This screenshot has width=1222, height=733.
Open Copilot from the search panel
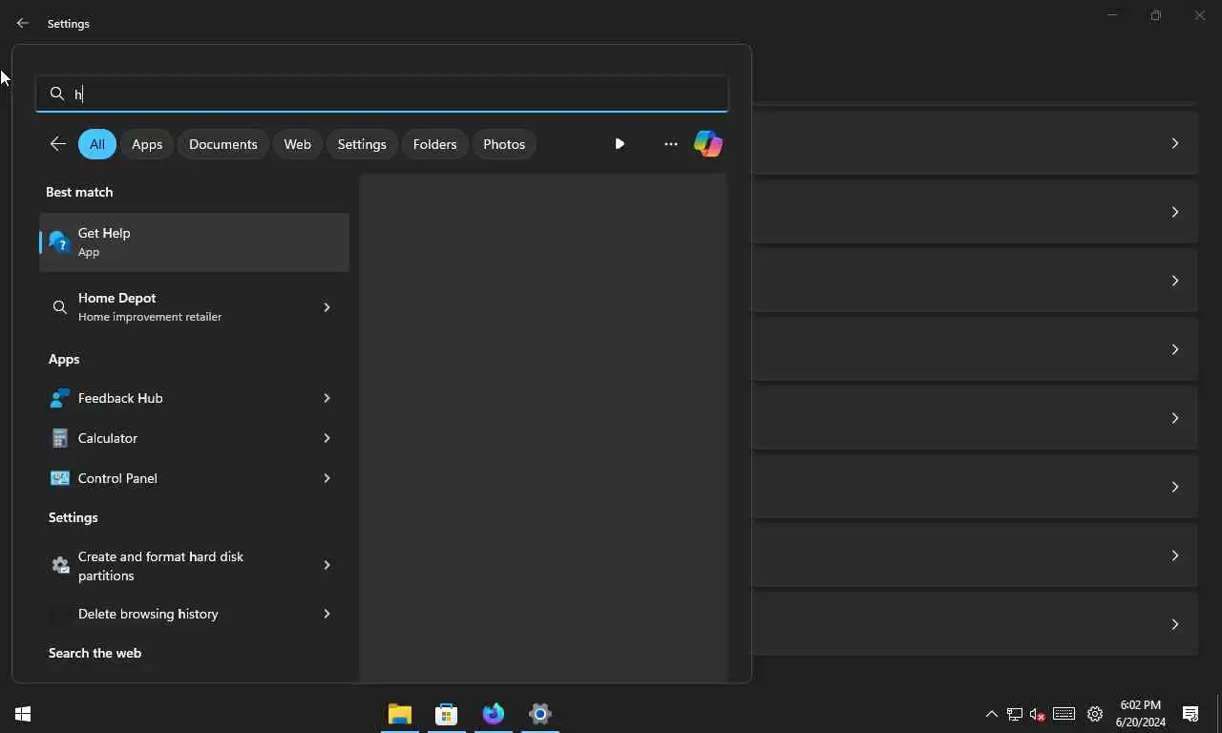click(707, 144)
